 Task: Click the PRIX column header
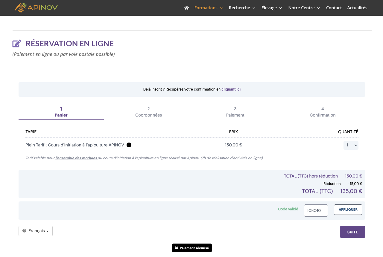233,132
